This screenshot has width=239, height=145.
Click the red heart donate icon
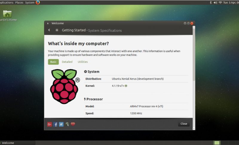73,124
